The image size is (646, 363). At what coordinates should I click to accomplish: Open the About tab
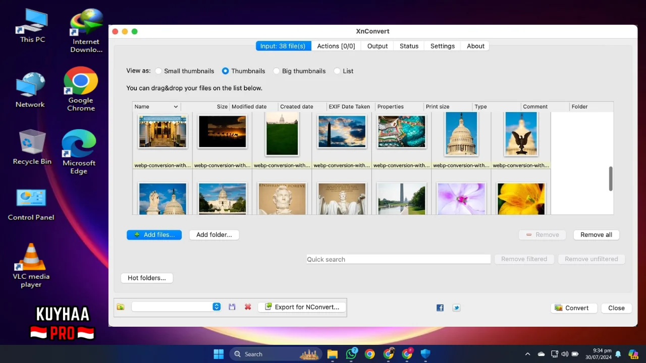[475, 46]
